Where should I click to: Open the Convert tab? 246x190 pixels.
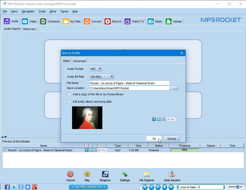[93, 21]
